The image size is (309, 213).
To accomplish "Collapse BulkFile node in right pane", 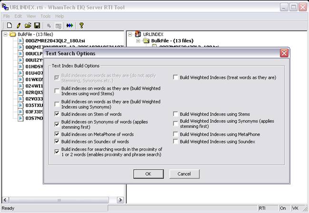I will (x=139, y=41).
